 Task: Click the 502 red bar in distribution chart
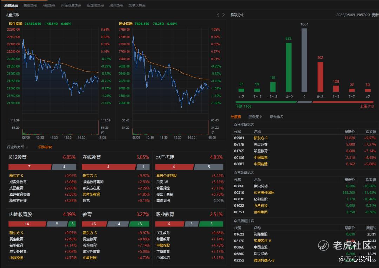click(x=320, y=77)
